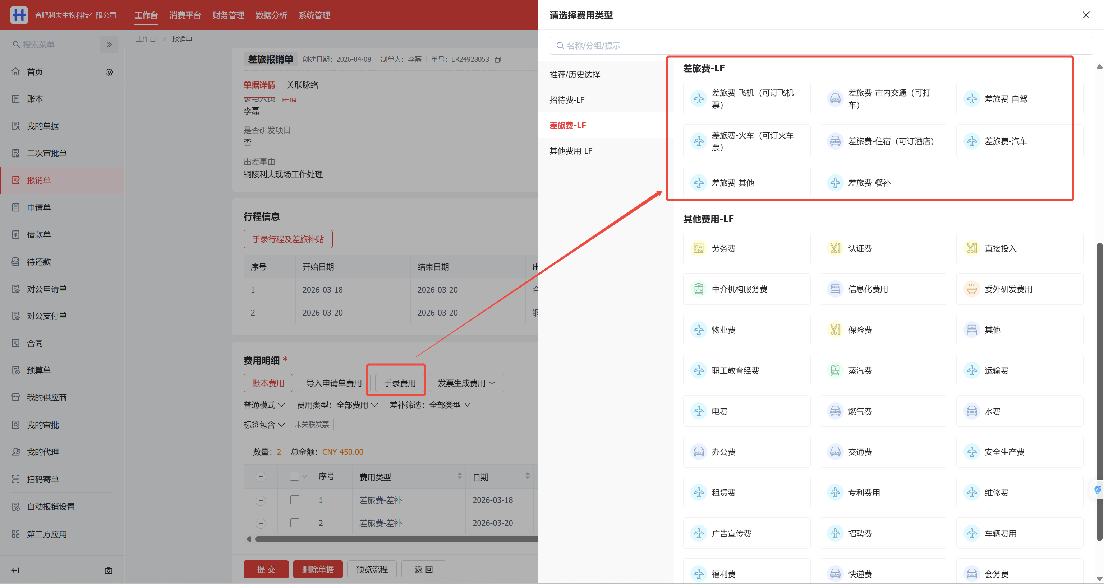This screenshot has width=1104, height=584.
Task: Toggle select-all checkbox in expense table header
Action: point(294,476)
